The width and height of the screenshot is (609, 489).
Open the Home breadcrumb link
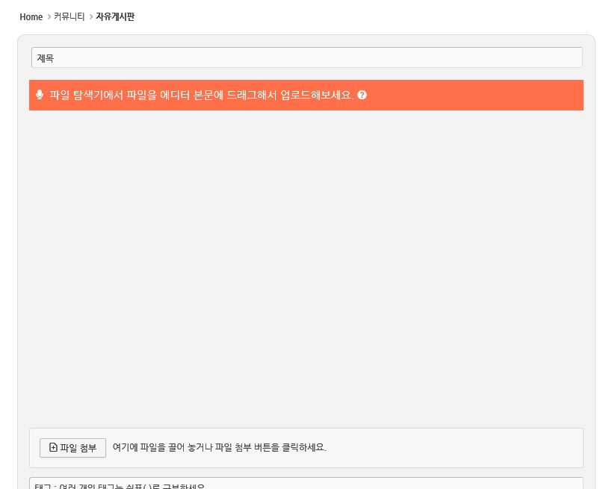[x=31, y=17]
